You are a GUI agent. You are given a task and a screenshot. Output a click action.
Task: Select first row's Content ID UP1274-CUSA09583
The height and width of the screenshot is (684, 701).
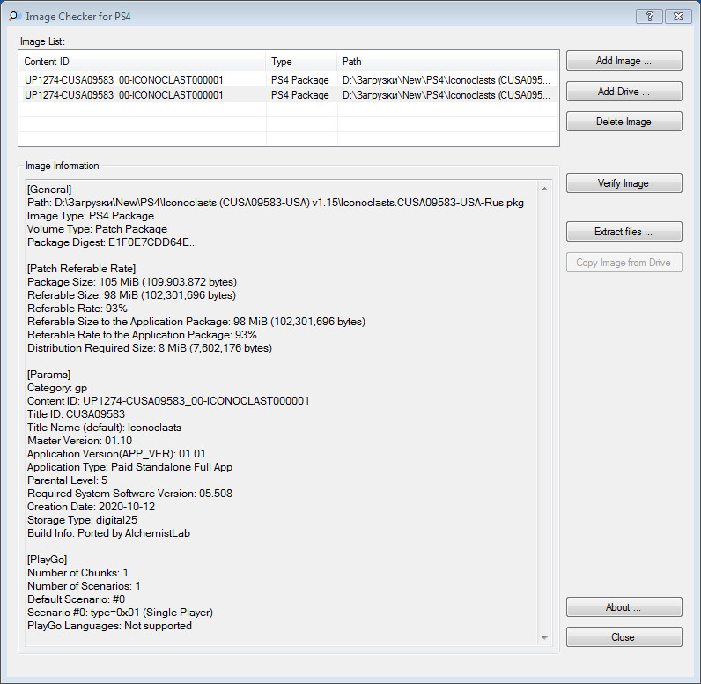(x=124, y=80)
